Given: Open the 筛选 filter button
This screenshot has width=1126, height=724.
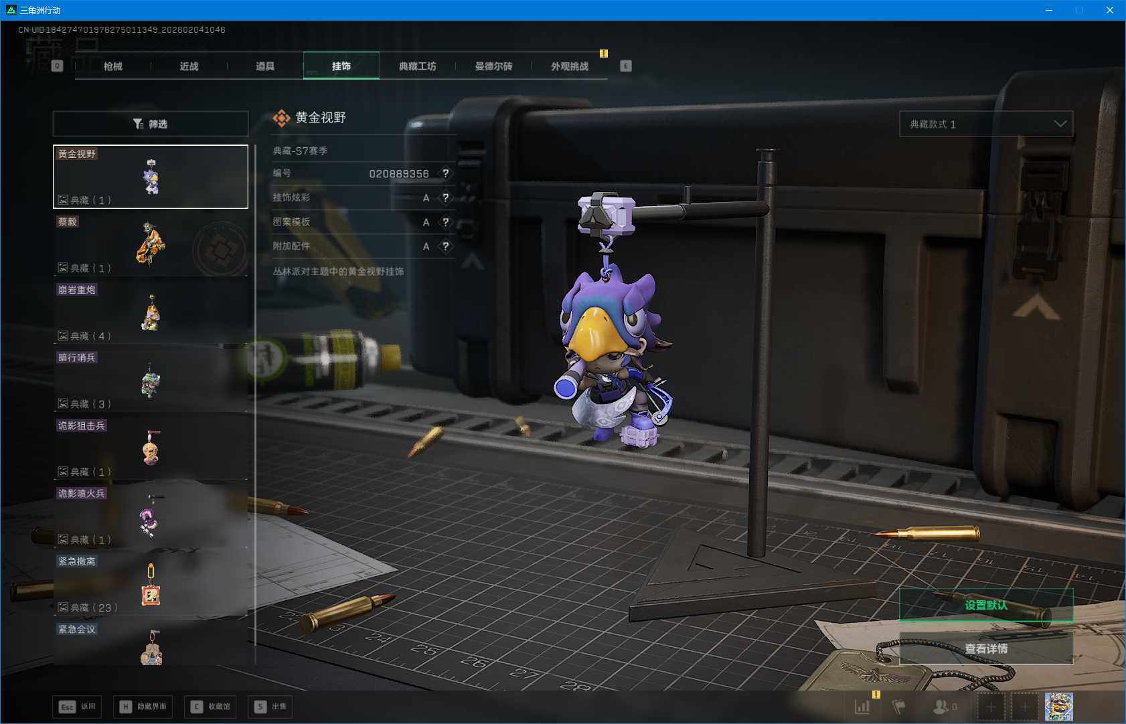Looking at the screenshot, I should click(151, 124).
